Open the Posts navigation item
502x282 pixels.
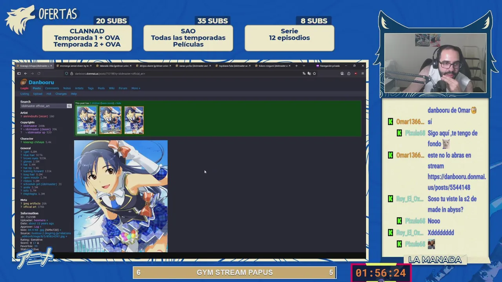pos(37,88)
